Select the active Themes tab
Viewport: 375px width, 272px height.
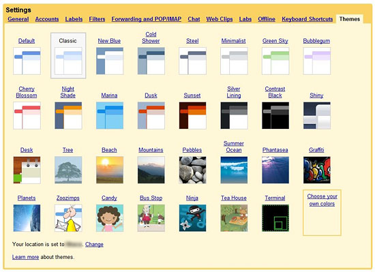(x=350, y=19)
